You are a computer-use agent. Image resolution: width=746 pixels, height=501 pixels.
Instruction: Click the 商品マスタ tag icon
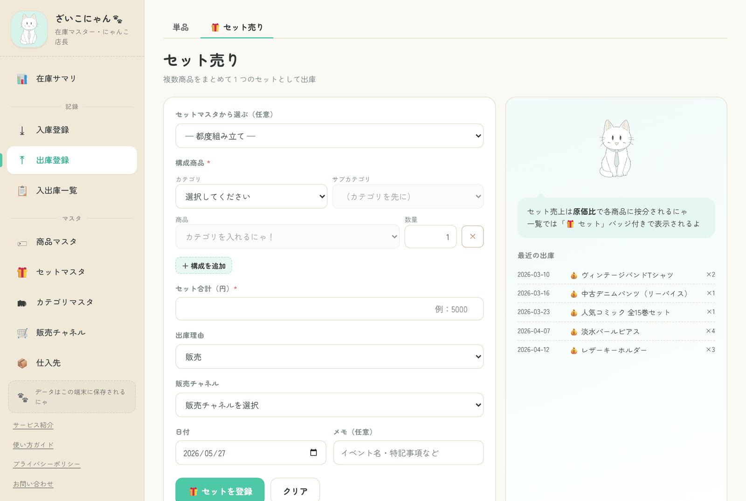22,243
